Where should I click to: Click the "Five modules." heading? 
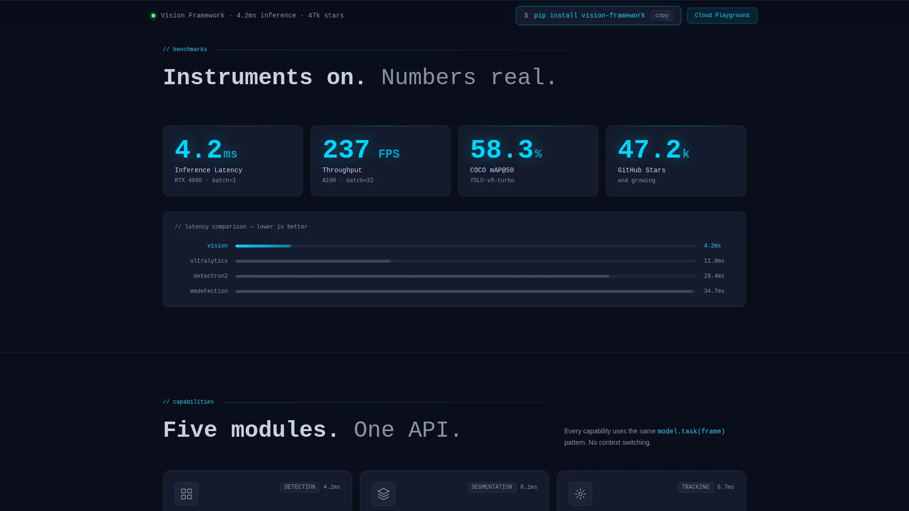(x=251, y=430)
